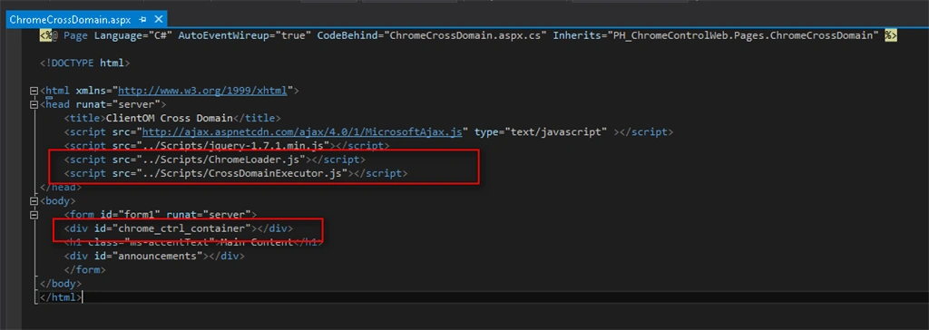Image resolution: width=929 pixels, height=330 pixels.
Task: Pin the ChromeCrossDomain.aspx tab
Action: (x=142, y=20)
